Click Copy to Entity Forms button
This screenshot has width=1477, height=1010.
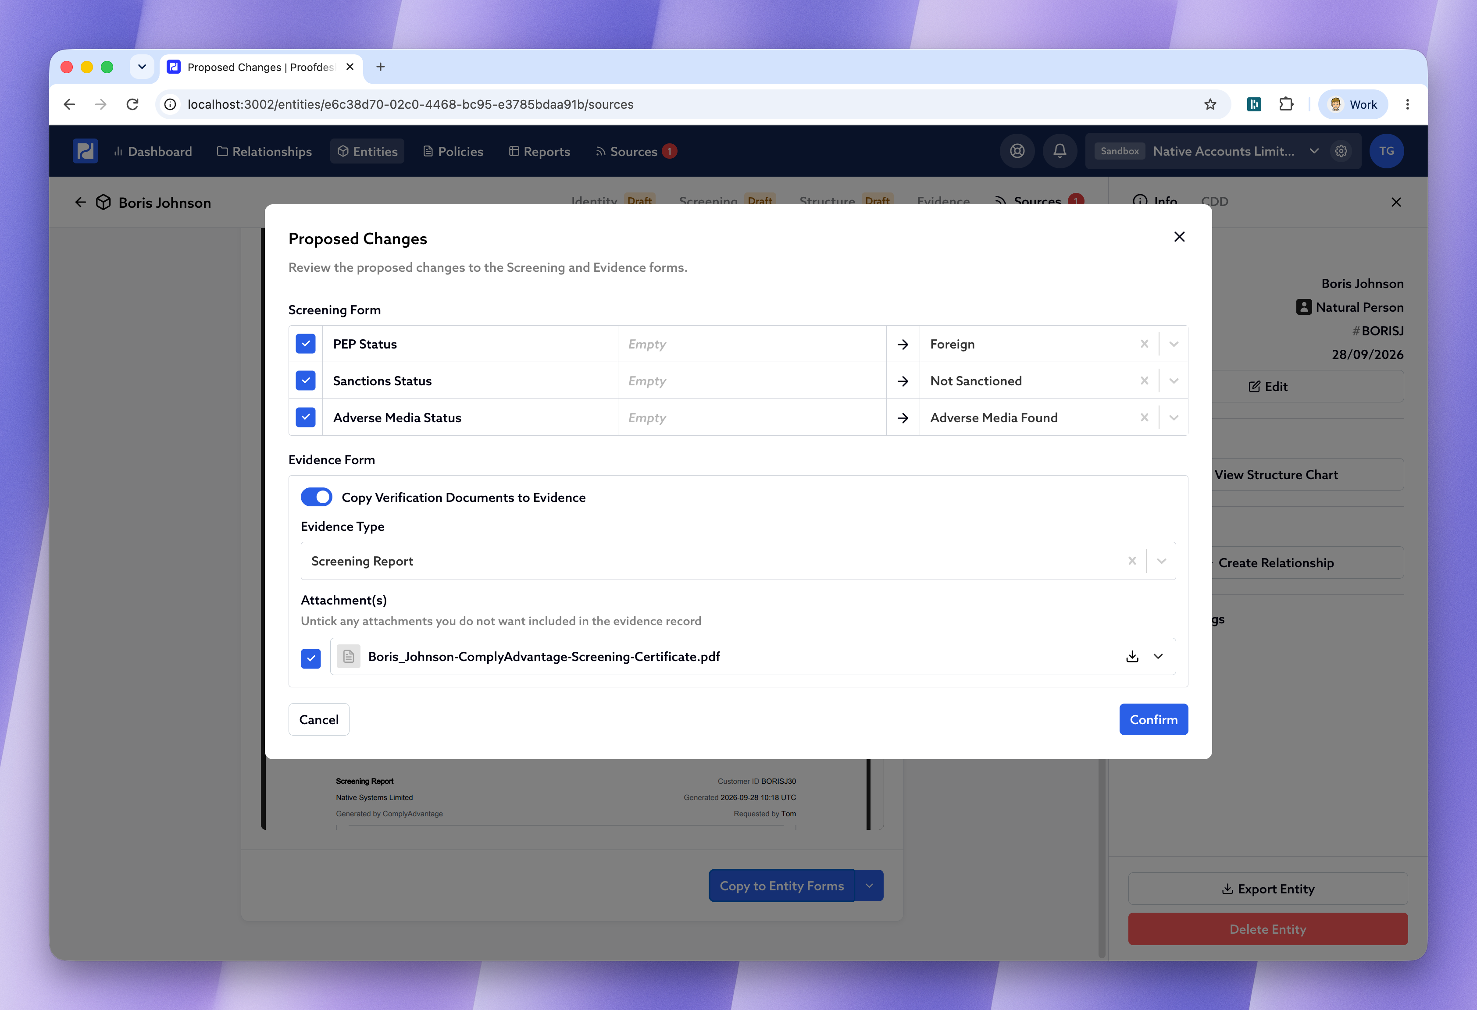pos(782,886)
